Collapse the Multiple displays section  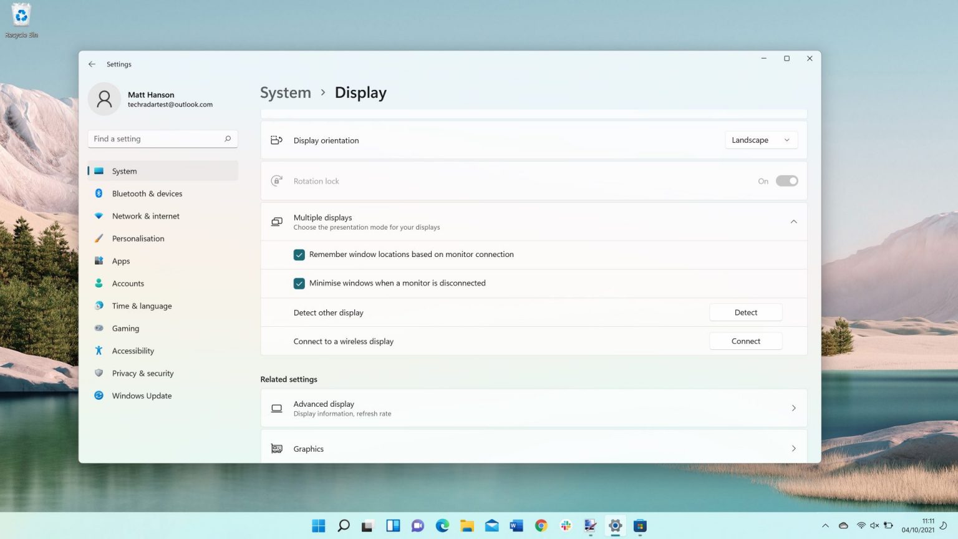point(793,221)
